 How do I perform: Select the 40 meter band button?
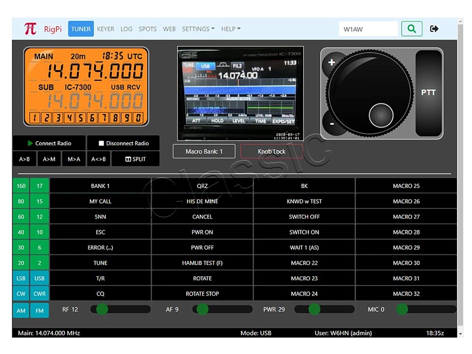click(x=21, y=232)
